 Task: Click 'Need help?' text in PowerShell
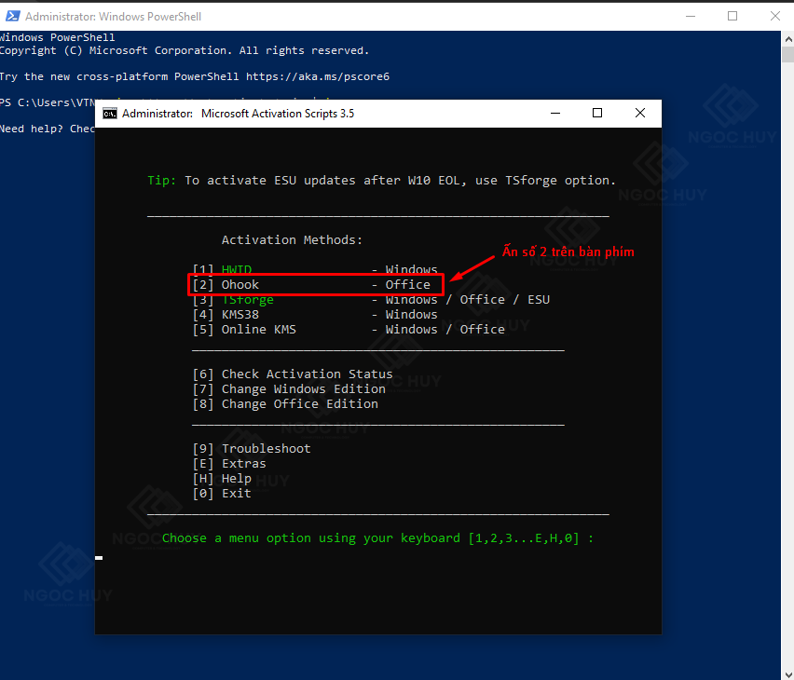point(32,129)
